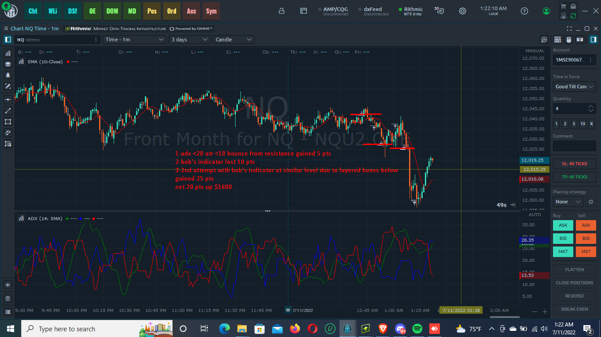This screenshot has height=337, width=601.
Task: Click the trash delete drawings icon
Action: click(8, 298)
